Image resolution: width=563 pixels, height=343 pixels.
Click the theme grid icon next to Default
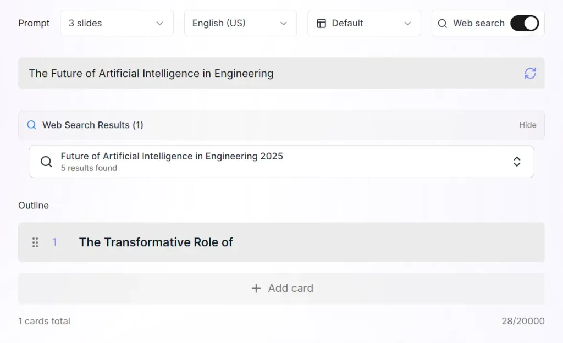coord(321,23)
